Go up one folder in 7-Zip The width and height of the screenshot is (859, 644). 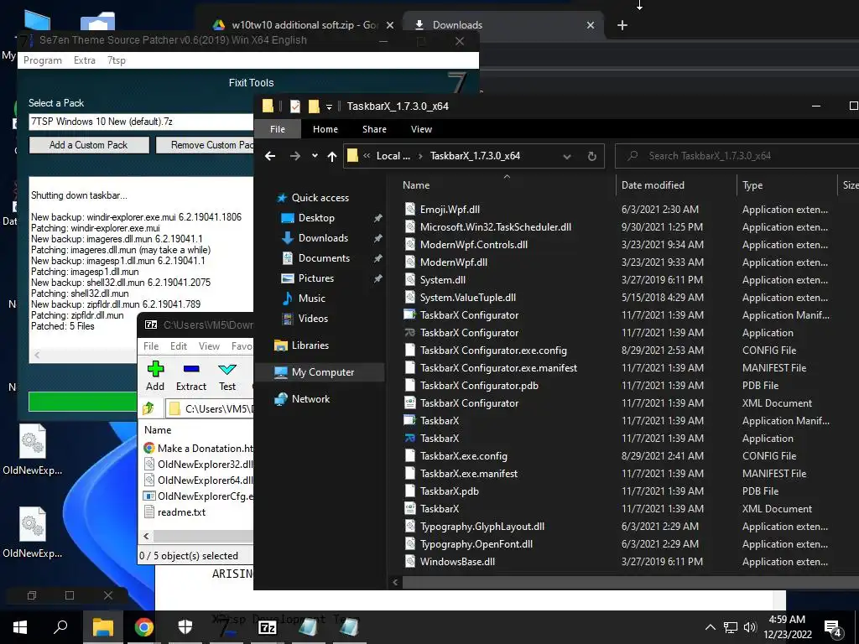click(x=148, y=408)
